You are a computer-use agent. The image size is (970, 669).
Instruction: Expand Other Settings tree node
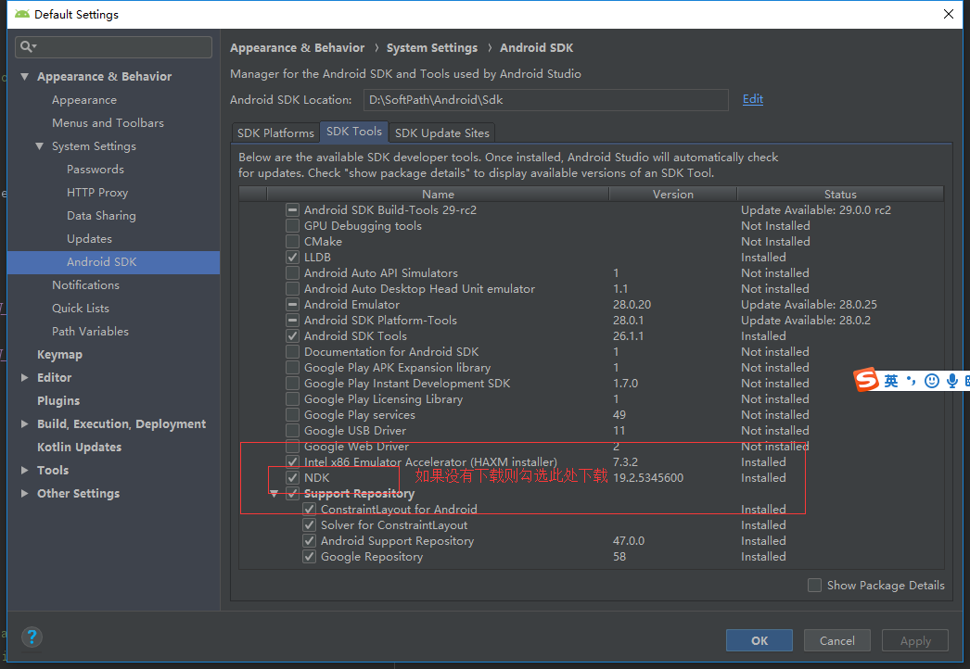pyautogui.click(x=25, y=493)
